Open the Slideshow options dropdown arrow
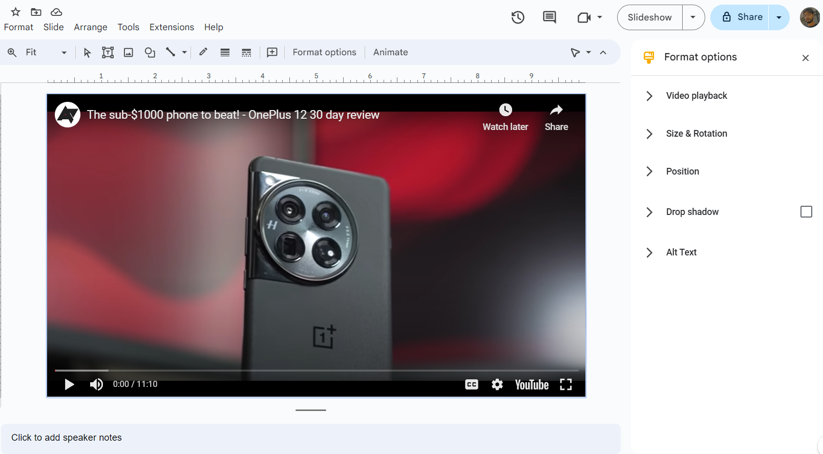 click(x=693, y=17)
